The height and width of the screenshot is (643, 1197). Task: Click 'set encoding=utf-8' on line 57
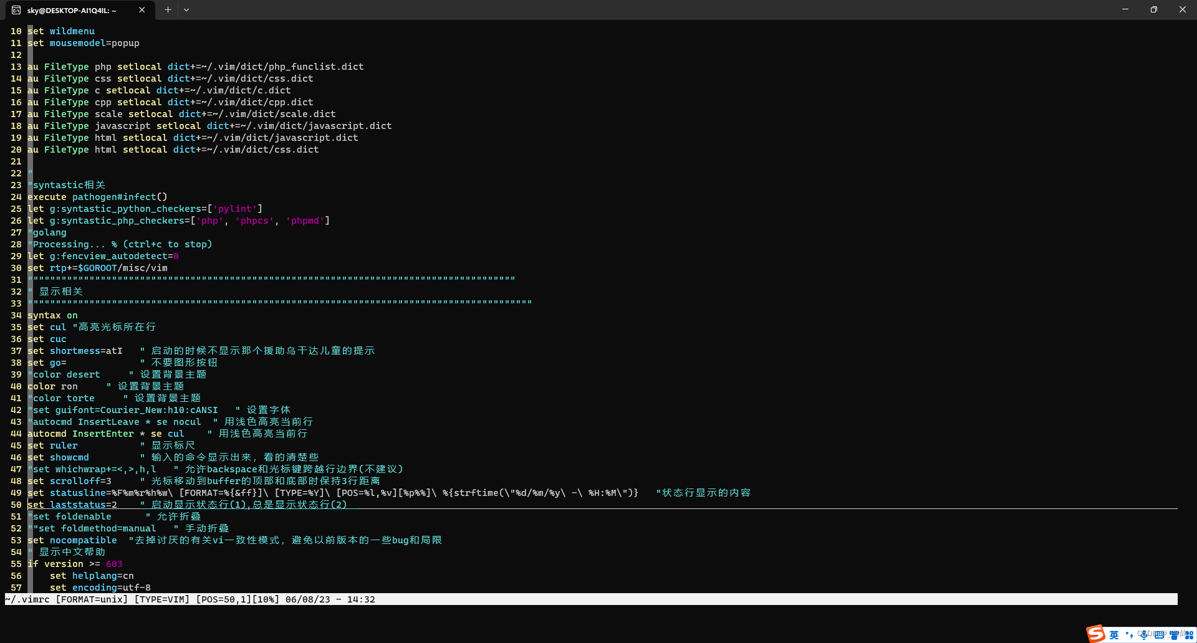click(100, 588)
